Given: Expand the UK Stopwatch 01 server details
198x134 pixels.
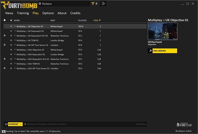Looking at the screenshot, I should click(15, 31).
